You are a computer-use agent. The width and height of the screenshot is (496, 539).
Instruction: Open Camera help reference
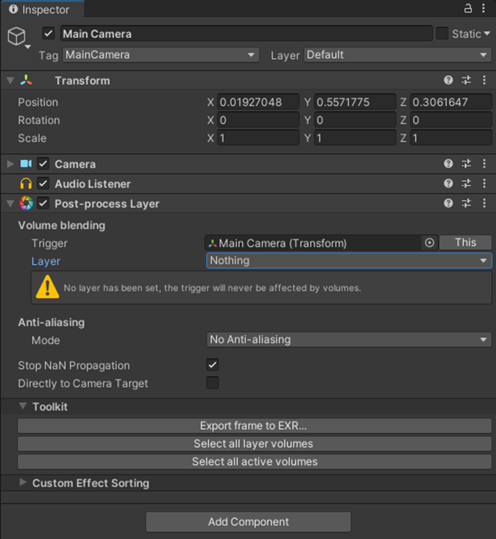pos(448,164)
